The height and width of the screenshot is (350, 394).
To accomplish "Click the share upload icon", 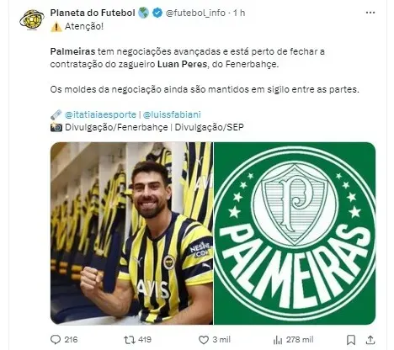I will pos(370,340).
